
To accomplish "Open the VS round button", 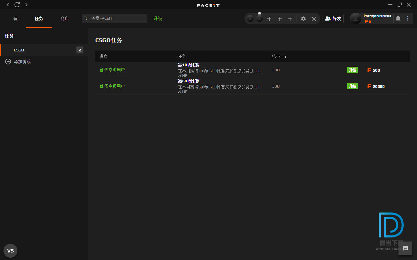I will 10,251.
